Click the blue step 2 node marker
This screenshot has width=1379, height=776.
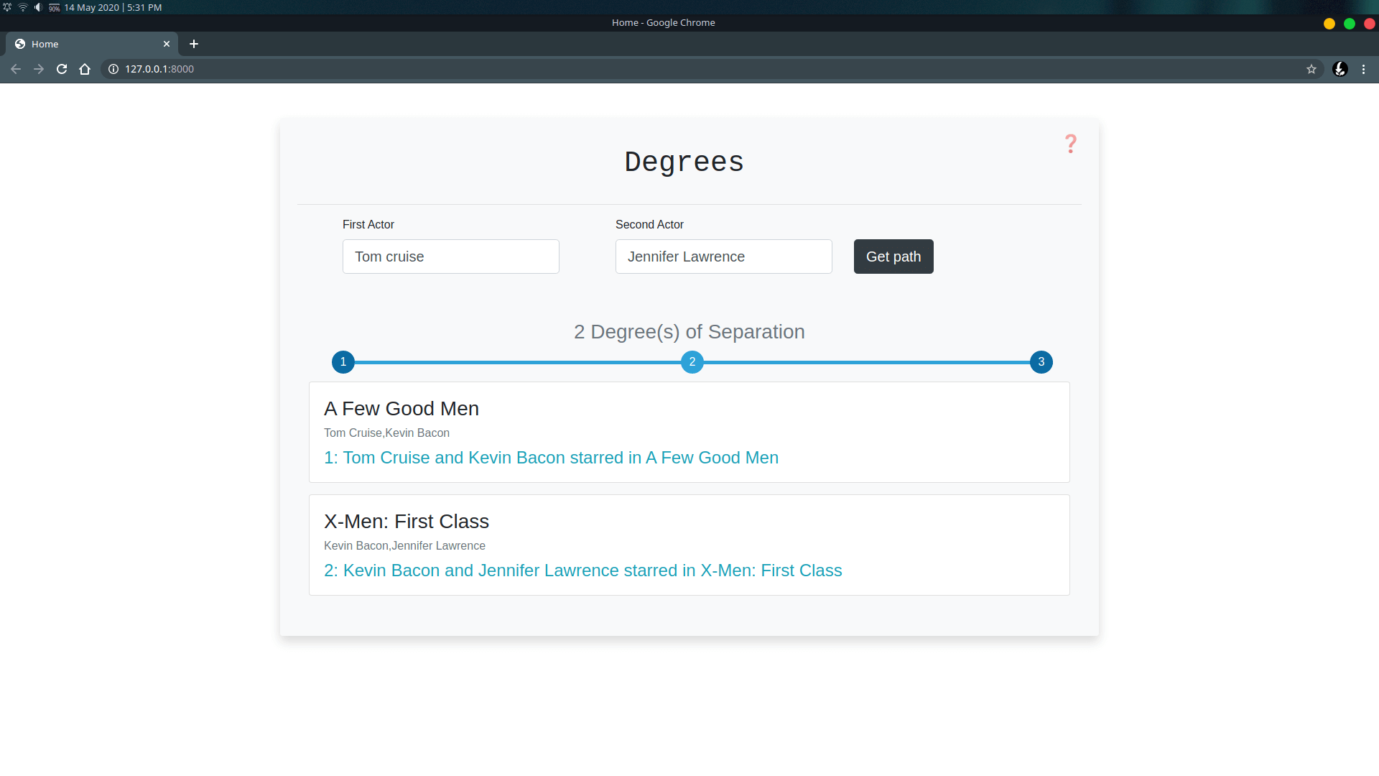tap(692, 361)
